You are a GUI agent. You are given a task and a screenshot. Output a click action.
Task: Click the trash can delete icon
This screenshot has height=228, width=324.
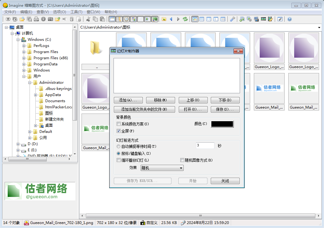click(x=72, y=19)
